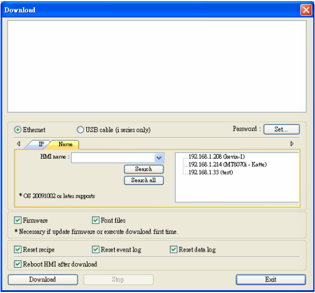The width and height of the screenshot is (315, 293).
Task: Toggle the Reset event log checkbox
Action: click(x=96, y=249)
